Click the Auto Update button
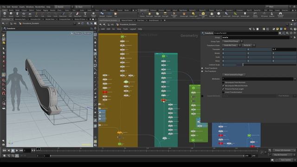Viewport: 297px width, 167px height. pos(286,160)
